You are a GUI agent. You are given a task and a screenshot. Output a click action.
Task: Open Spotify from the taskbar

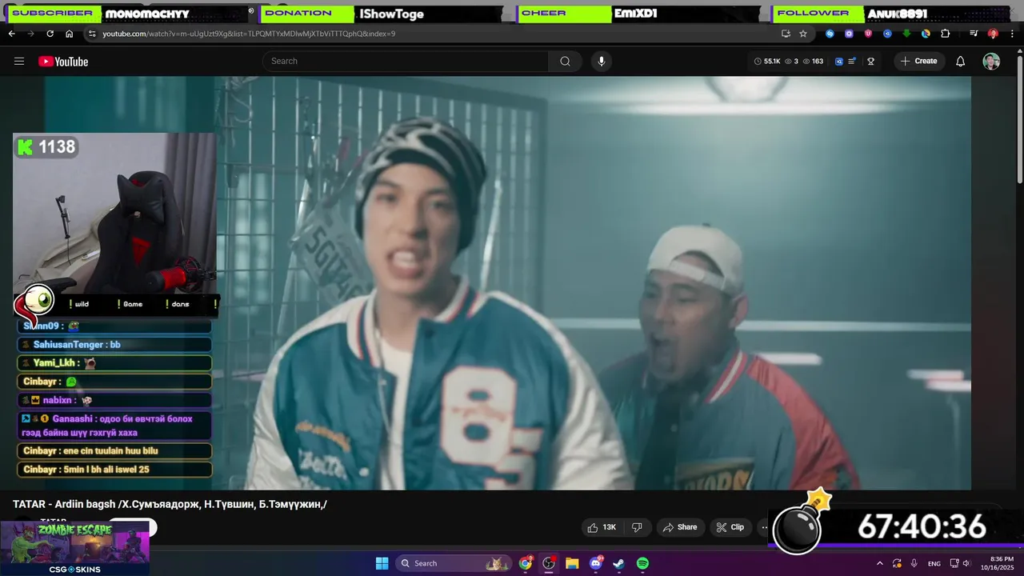[642, 563]
